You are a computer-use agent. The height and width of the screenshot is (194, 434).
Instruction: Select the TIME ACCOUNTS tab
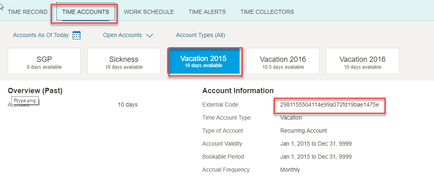pyautogui.click(x=86, y=12)
